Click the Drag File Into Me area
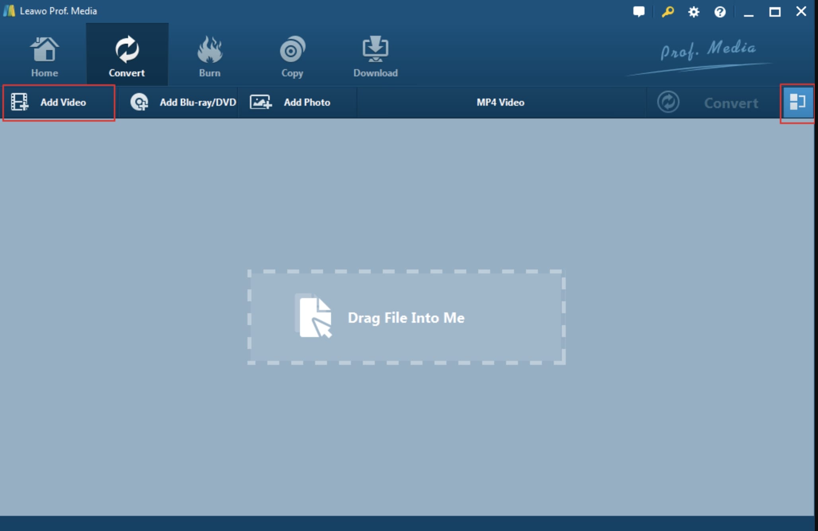The image size is (818, 531). click(406, 318)
